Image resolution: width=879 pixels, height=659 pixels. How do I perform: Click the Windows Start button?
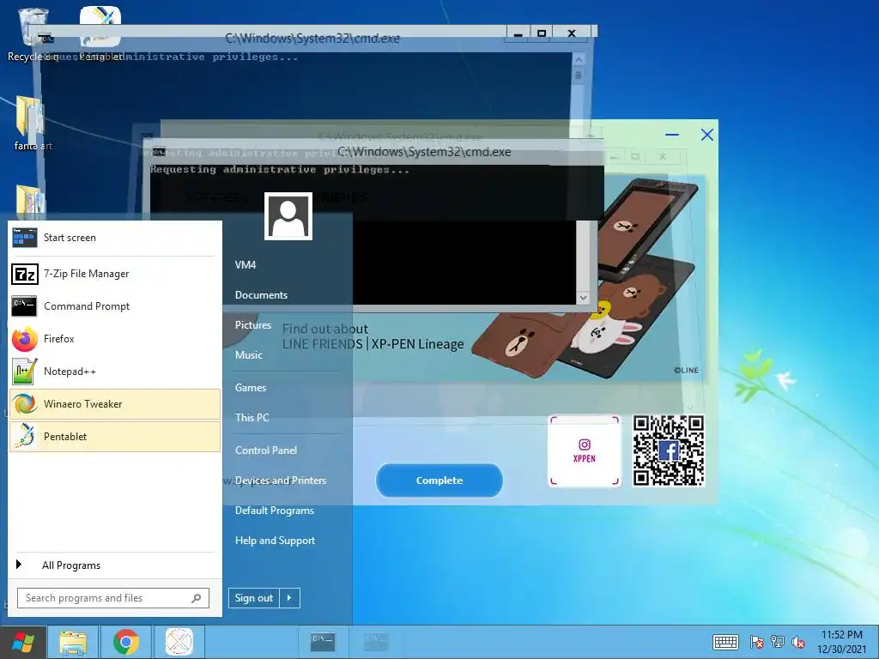tap(23, 642)
